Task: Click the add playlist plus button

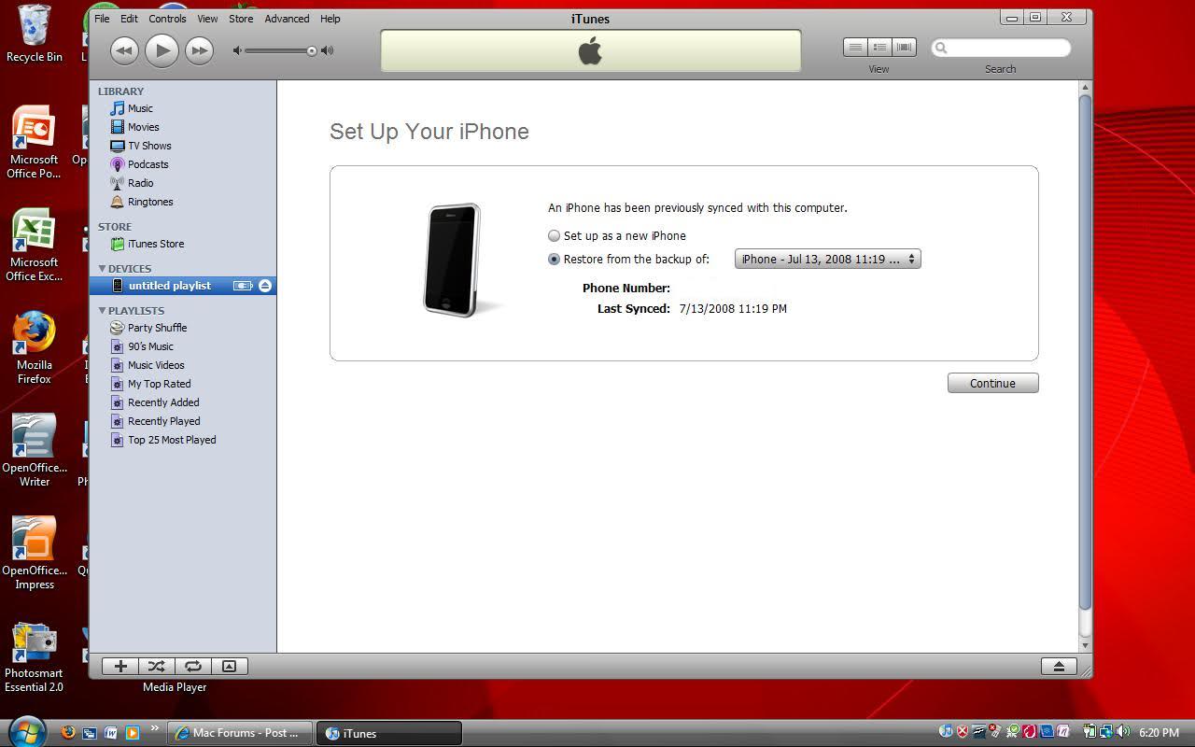Action: [x=120, y=666]
